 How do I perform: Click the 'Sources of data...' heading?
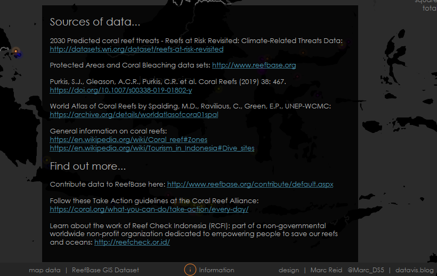(95, 22)
